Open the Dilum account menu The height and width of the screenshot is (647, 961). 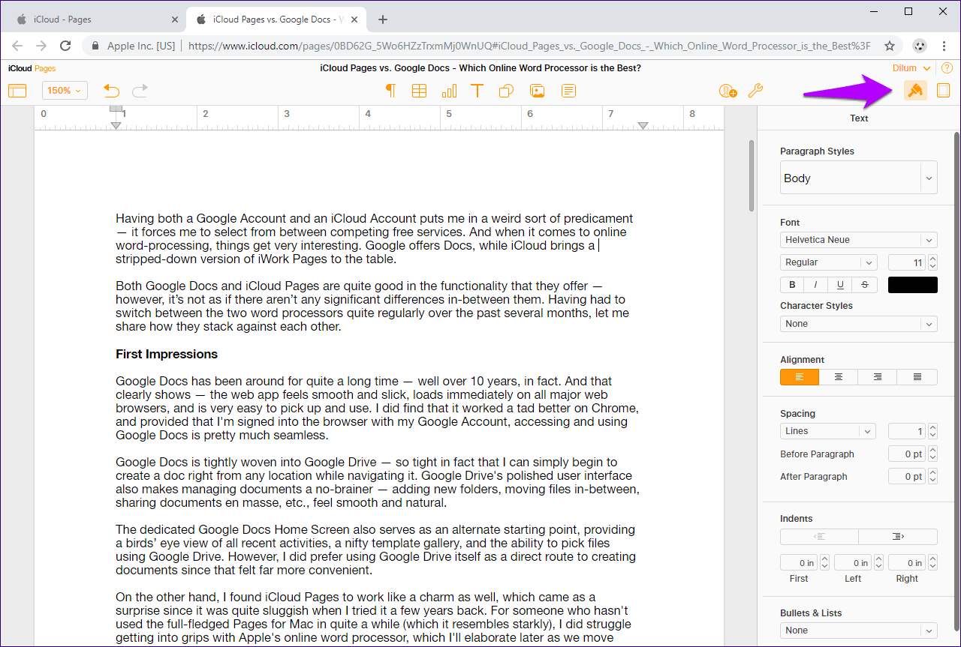(911, 68)
